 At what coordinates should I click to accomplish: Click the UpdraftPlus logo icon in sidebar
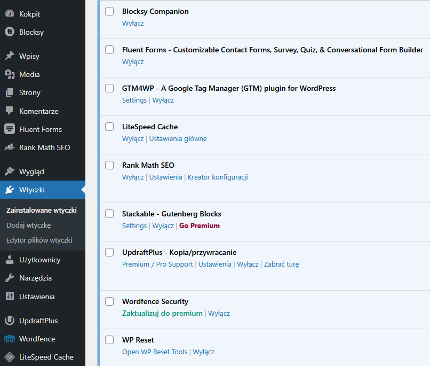10,321
